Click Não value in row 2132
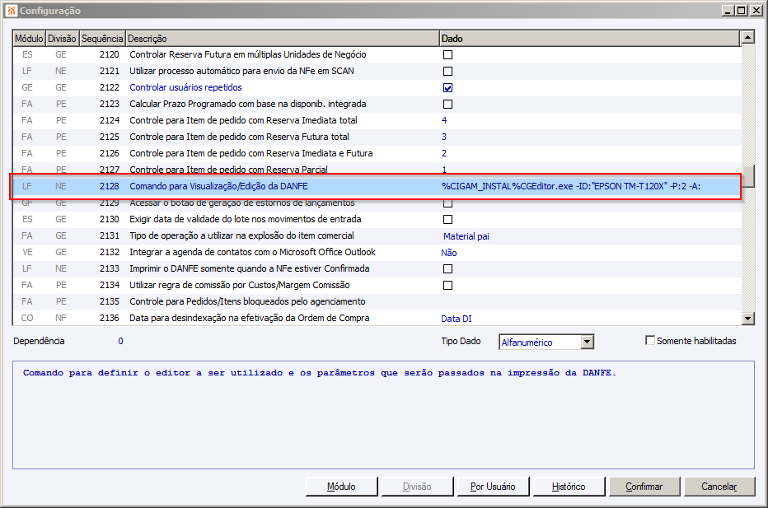The height and width of the screenshot is (508, 768). (x=448, y=253)
